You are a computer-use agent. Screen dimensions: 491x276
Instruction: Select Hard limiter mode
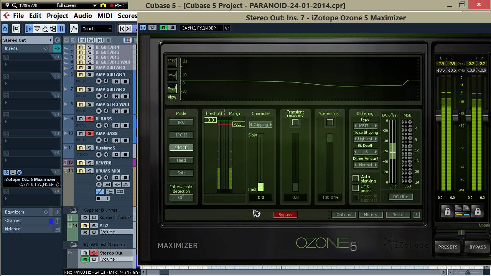tap(181, 160)
